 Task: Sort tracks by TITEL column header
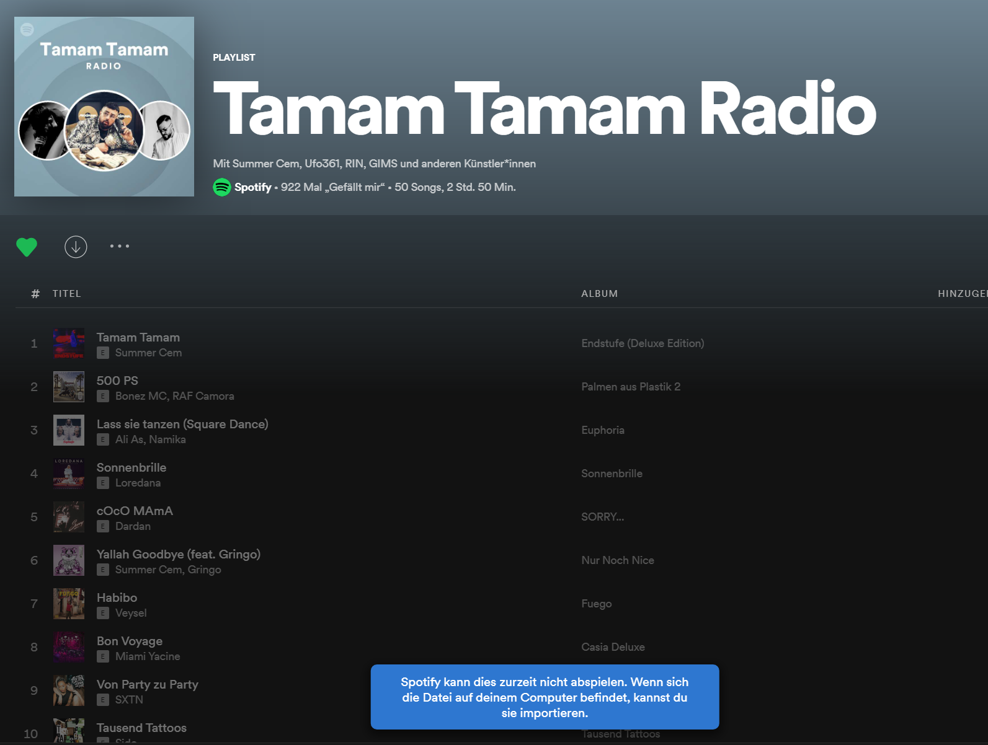point(67,294)
